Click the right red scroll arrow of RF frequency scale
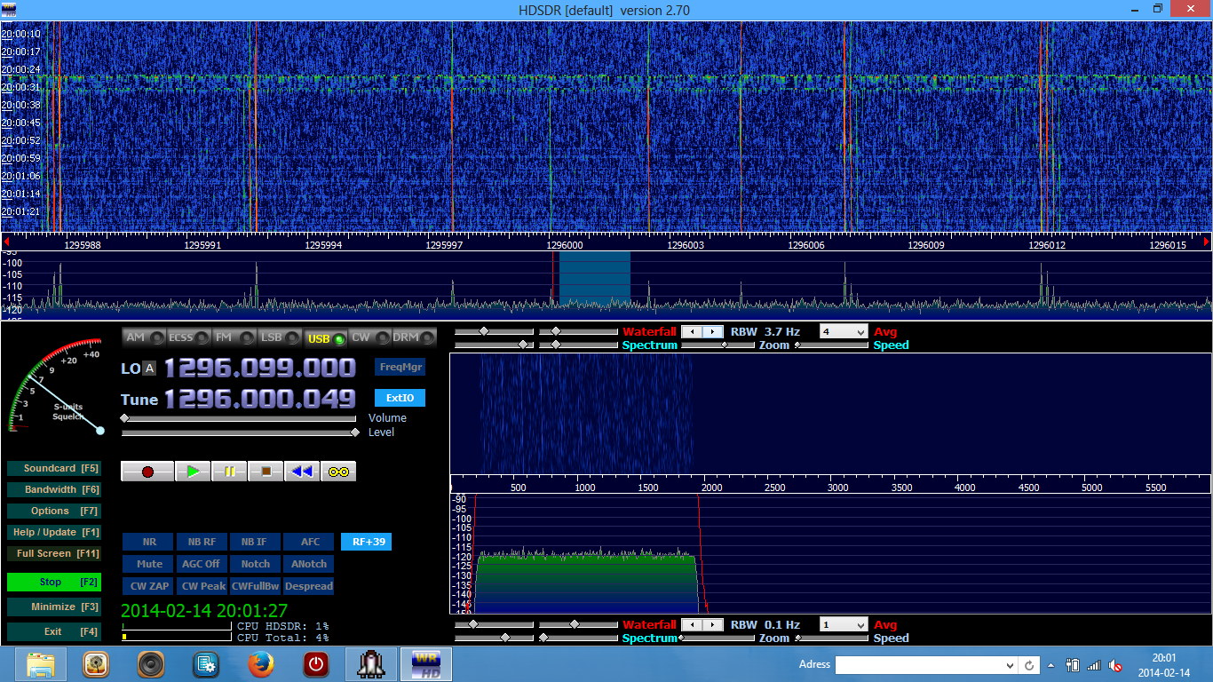Image resolution: width=1213 pixels, height=682 pixels. click(x=1207, y=242)
